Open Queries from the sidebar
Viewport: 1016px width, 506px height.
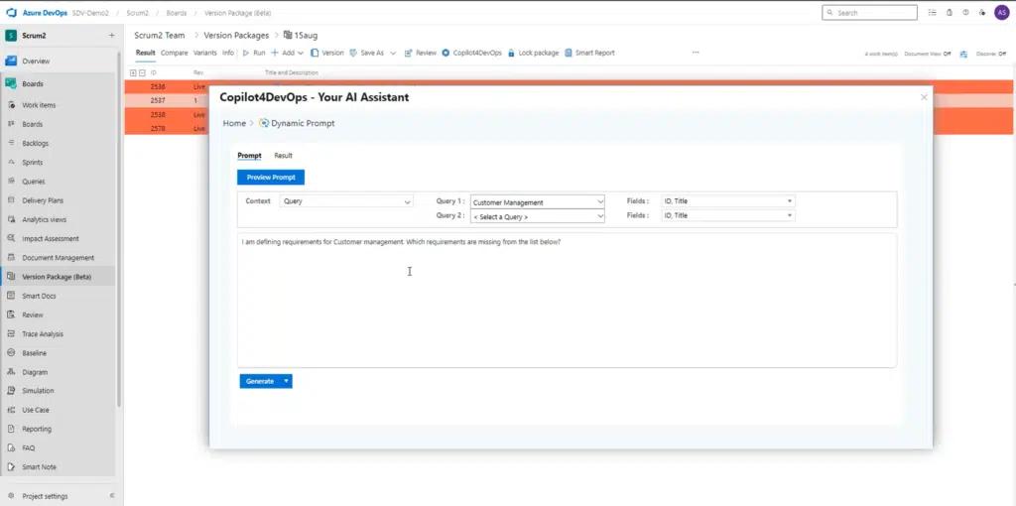34,182
